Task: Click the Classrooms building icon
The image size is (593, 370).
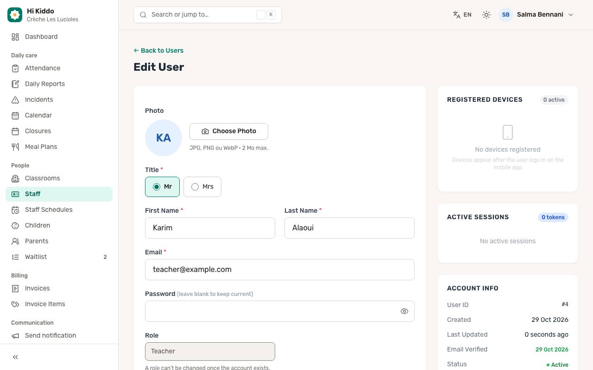Action: coord(15,179)
